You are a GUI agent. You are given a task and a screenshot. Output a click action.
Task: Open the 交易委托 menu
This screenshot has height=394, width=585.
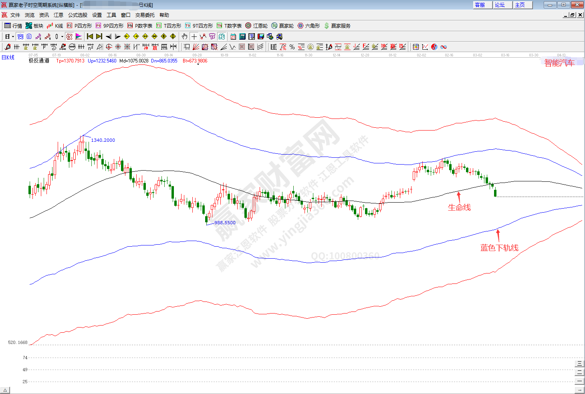tap(145, 15)
